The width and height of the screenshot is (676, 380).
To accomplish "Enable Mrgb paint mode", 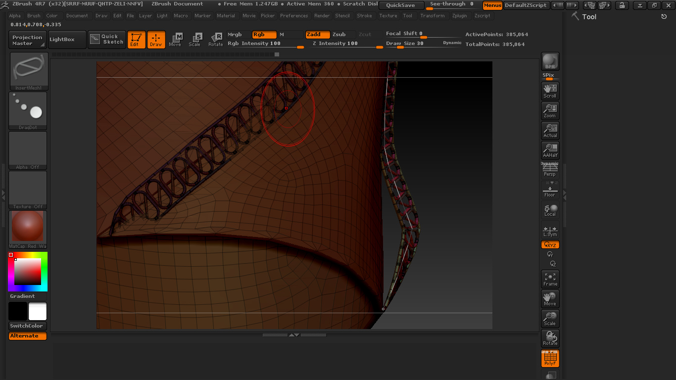I will click(x=239, y=35).
